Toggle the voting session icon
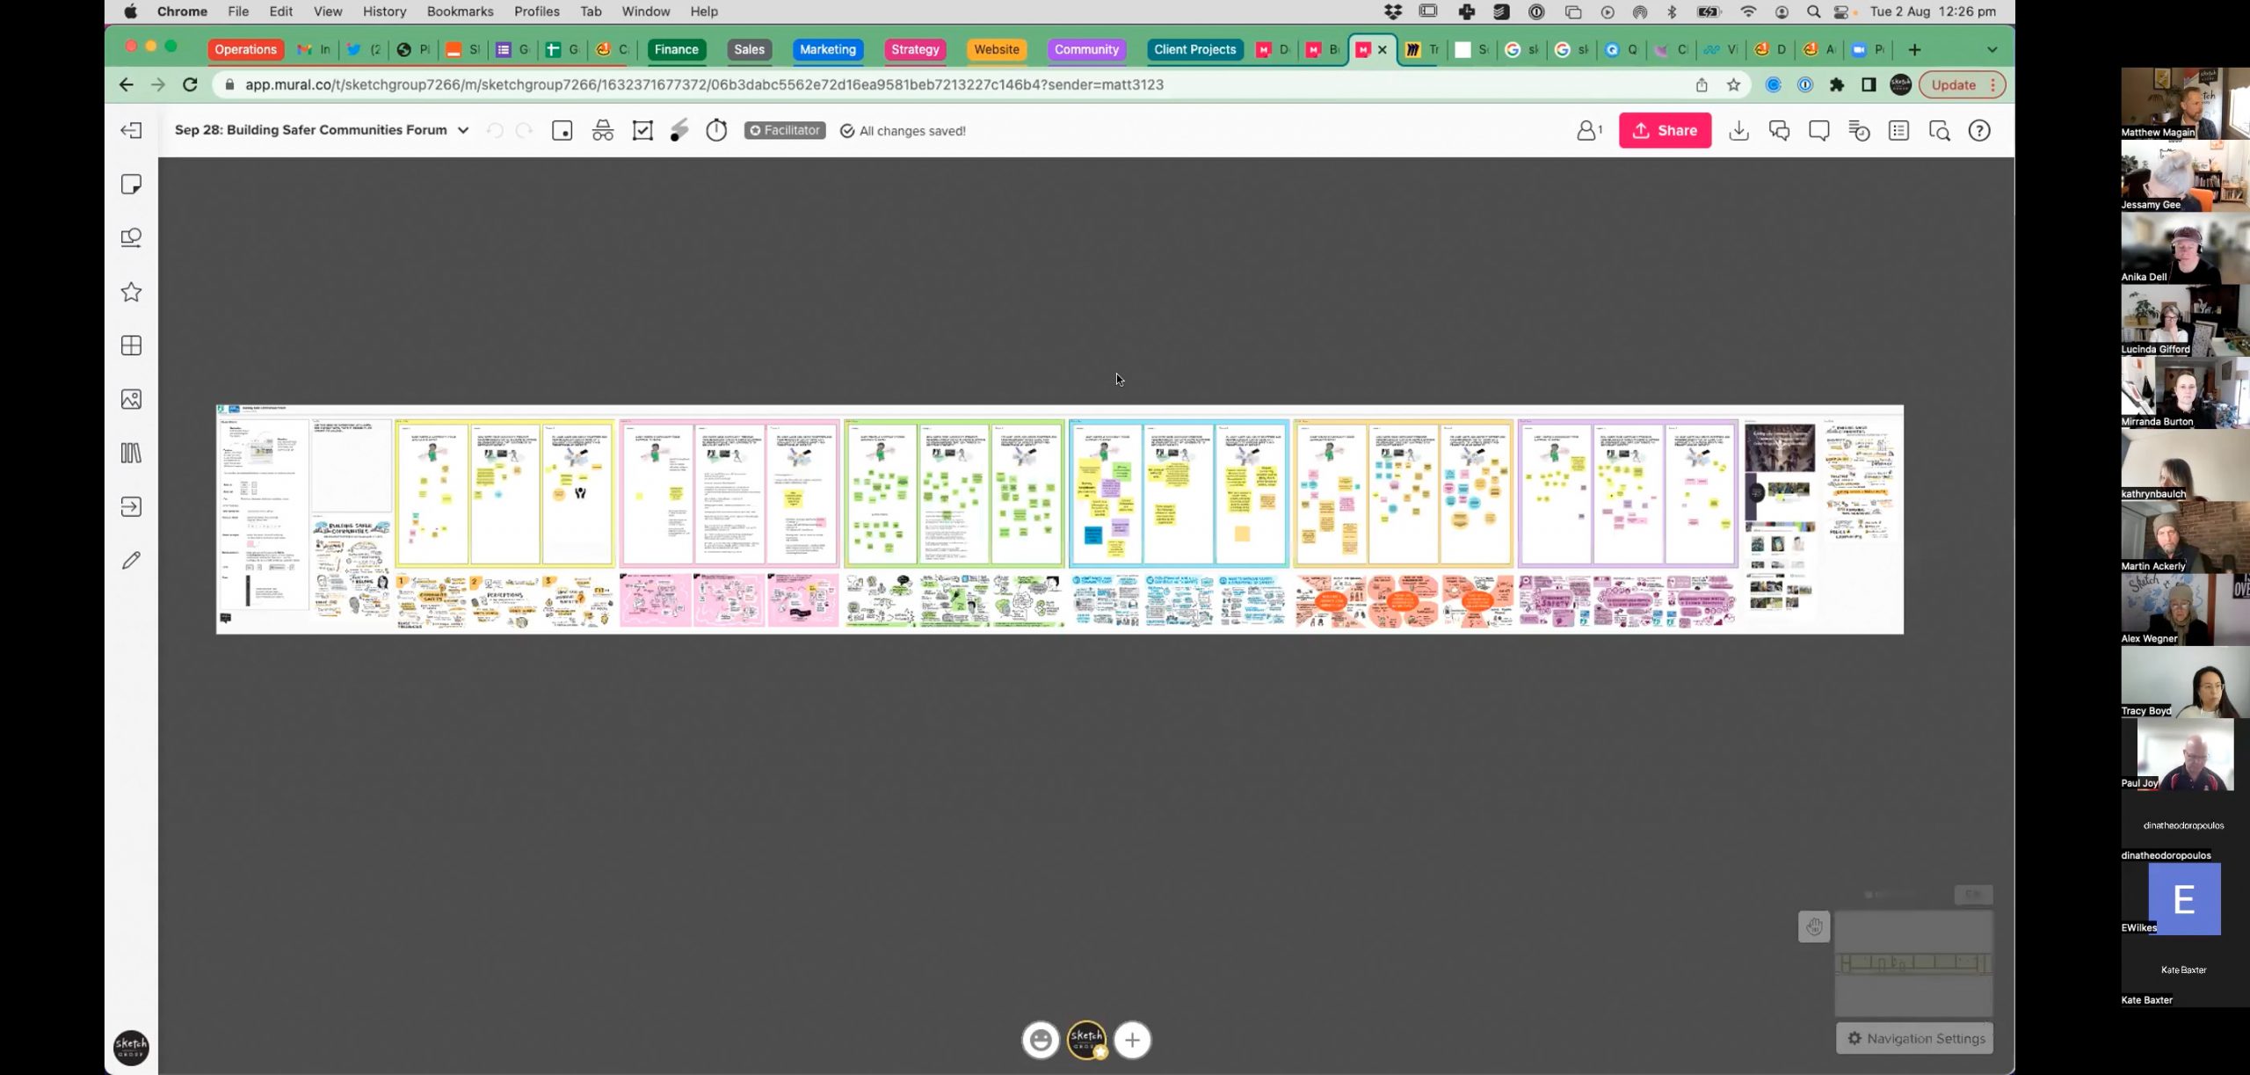The height and width of the screenshot is (1075, 2250). point(642,131)
